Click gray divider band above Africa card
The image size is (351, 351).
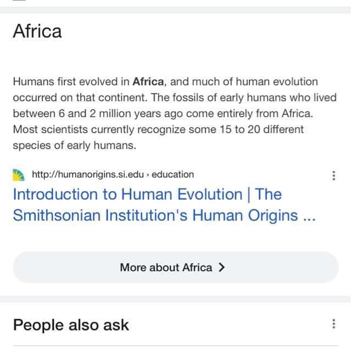(175, 10)
